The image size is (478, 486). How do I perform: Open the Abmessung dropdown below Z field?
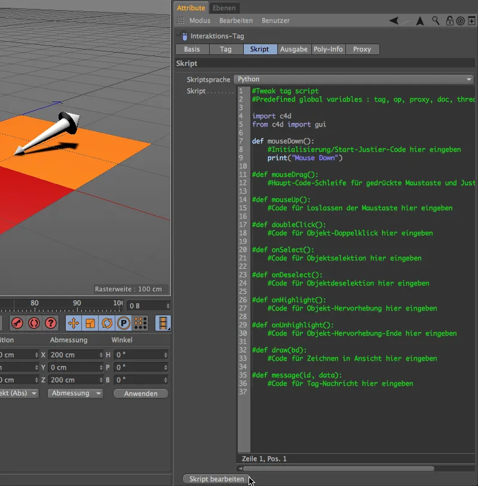click(x=75, y=393)
